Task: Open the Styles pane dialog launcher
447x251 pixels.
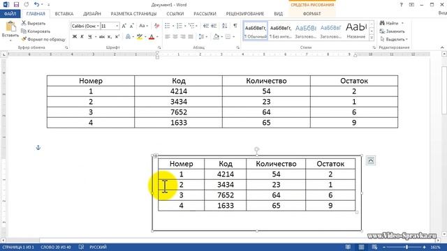Action: point(374,48)
